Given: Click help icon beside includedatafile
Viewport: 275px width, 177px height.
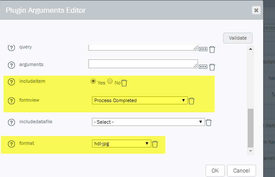Looking at the screenshot, I should tap(12, 122).
